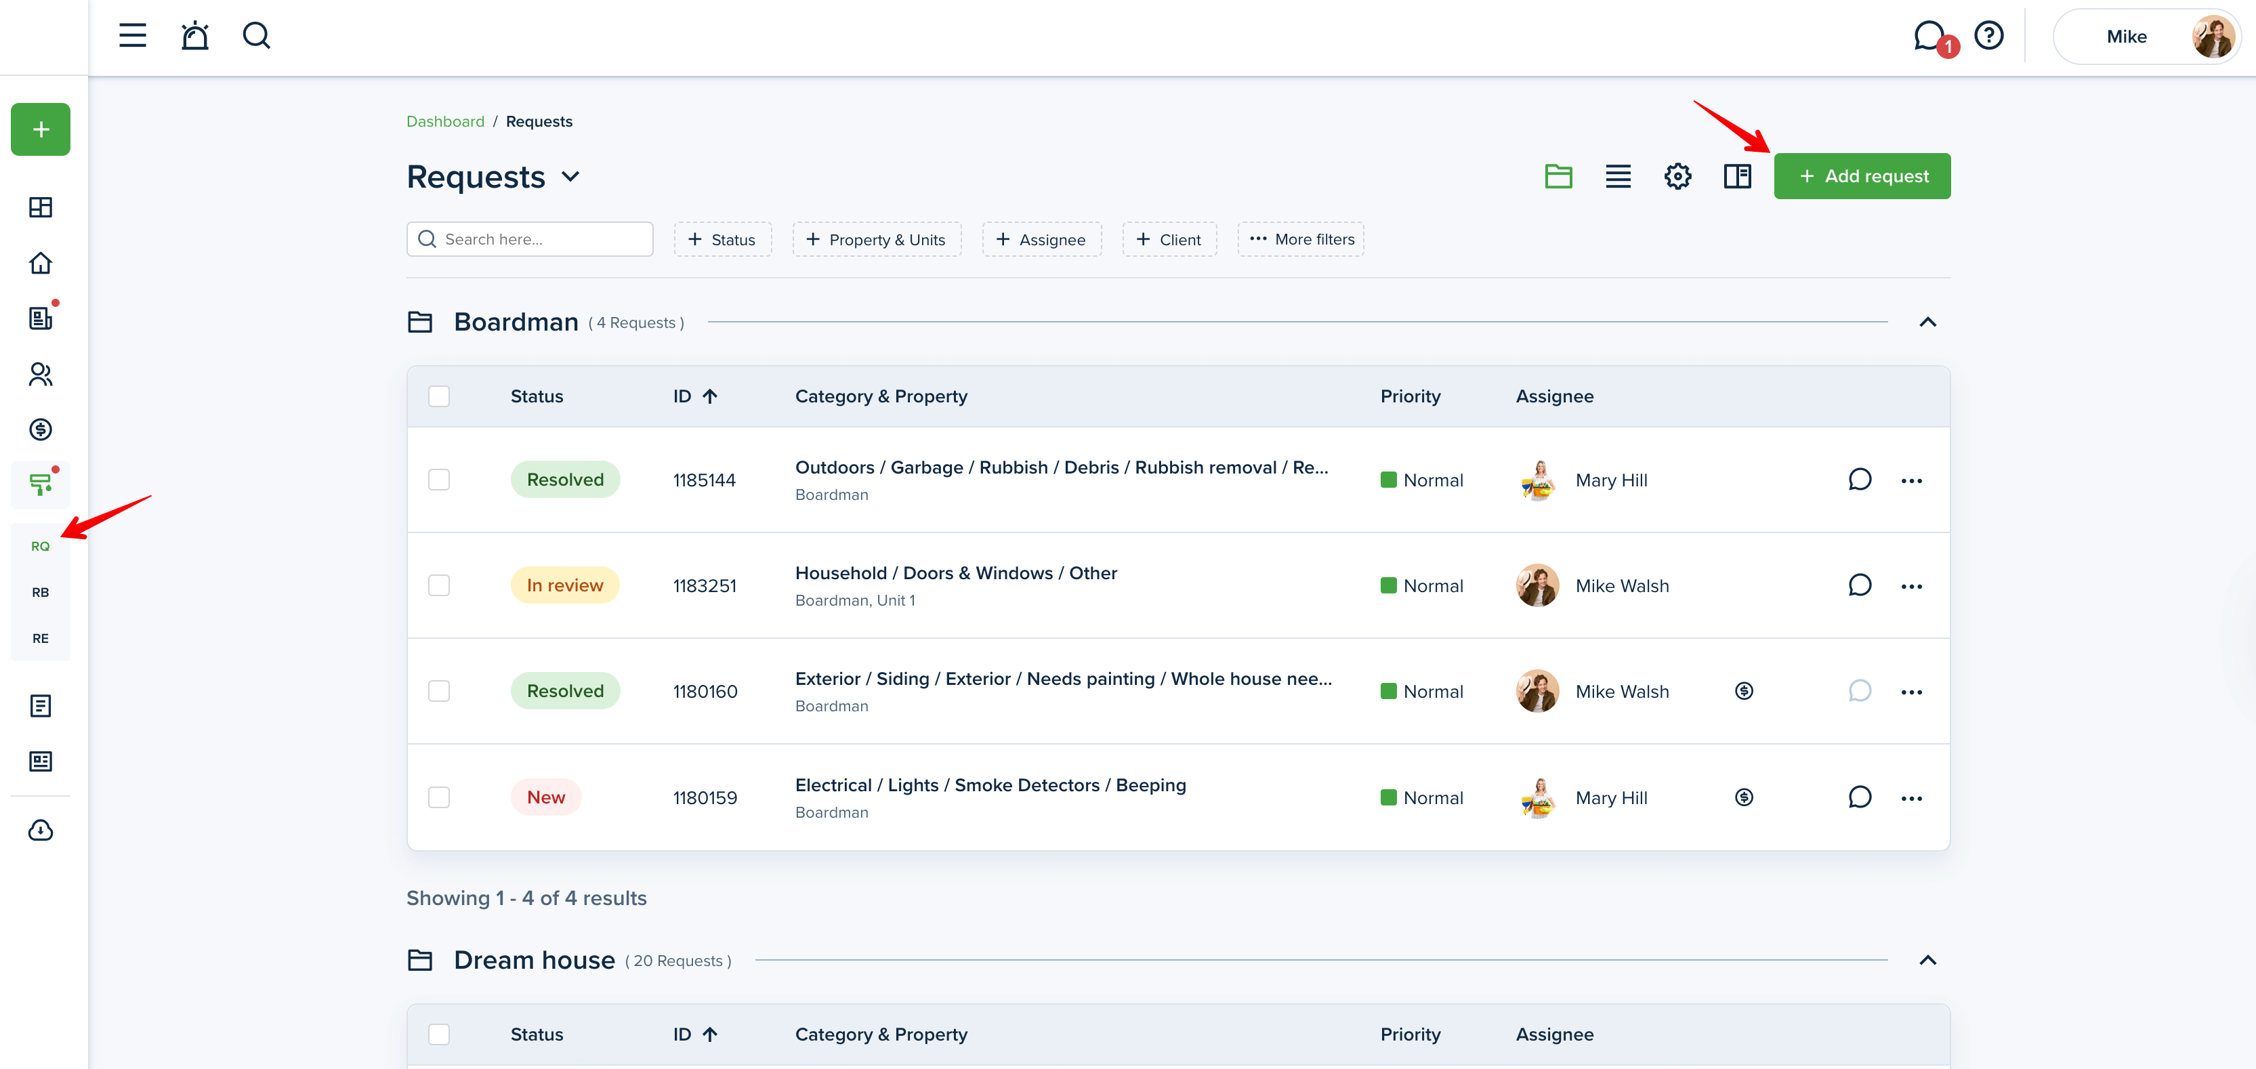Click the Add request button

click(x=1862, y=176)
